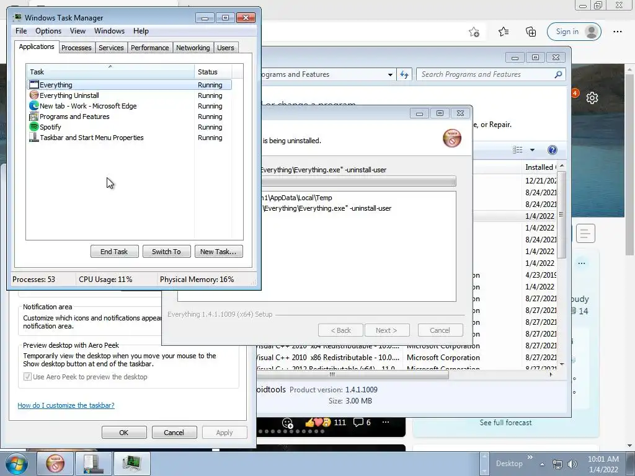Click the Refresh button in Programs and Features
Screen dimensions: 635x476
pos(404,74)
